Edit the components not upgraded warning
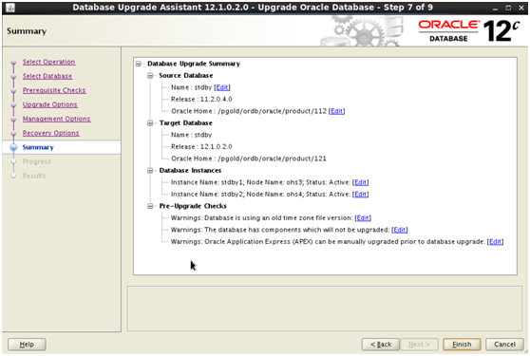530x356 pixels. (x=400, y=230)
